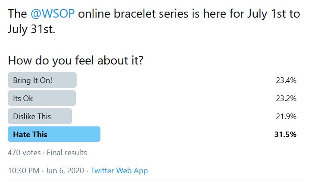309x184 pixels.
Task: Click the Dislike This label text
Action: point(32,117)
